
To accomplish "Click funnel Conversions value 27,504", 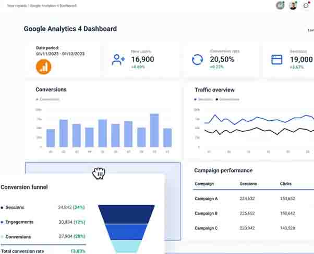I will [66, 237].
